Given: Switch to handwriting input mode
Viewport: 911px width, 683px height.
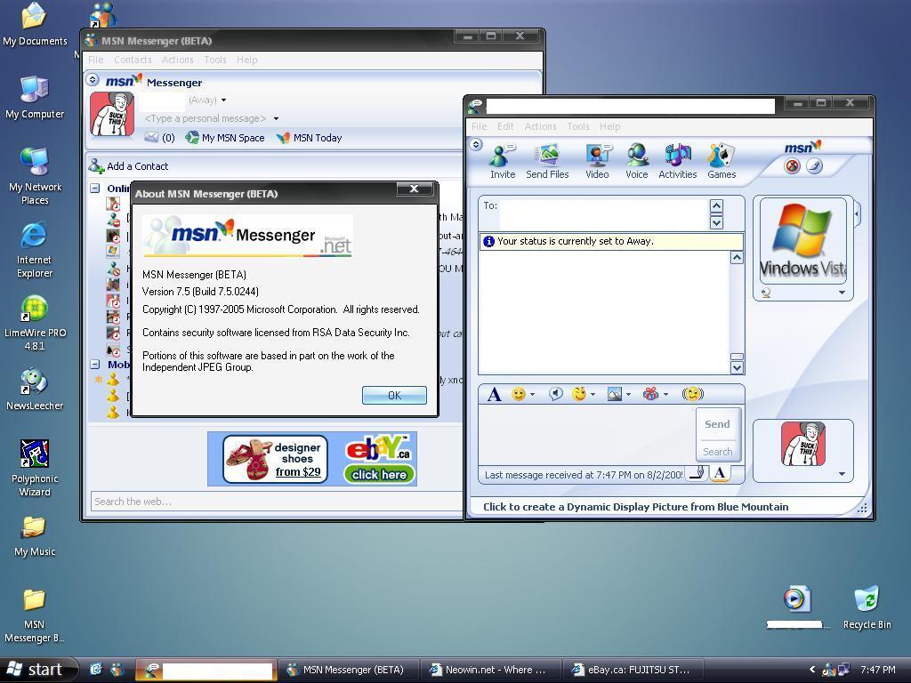Looking at the screenshot, I should (698, 473).
